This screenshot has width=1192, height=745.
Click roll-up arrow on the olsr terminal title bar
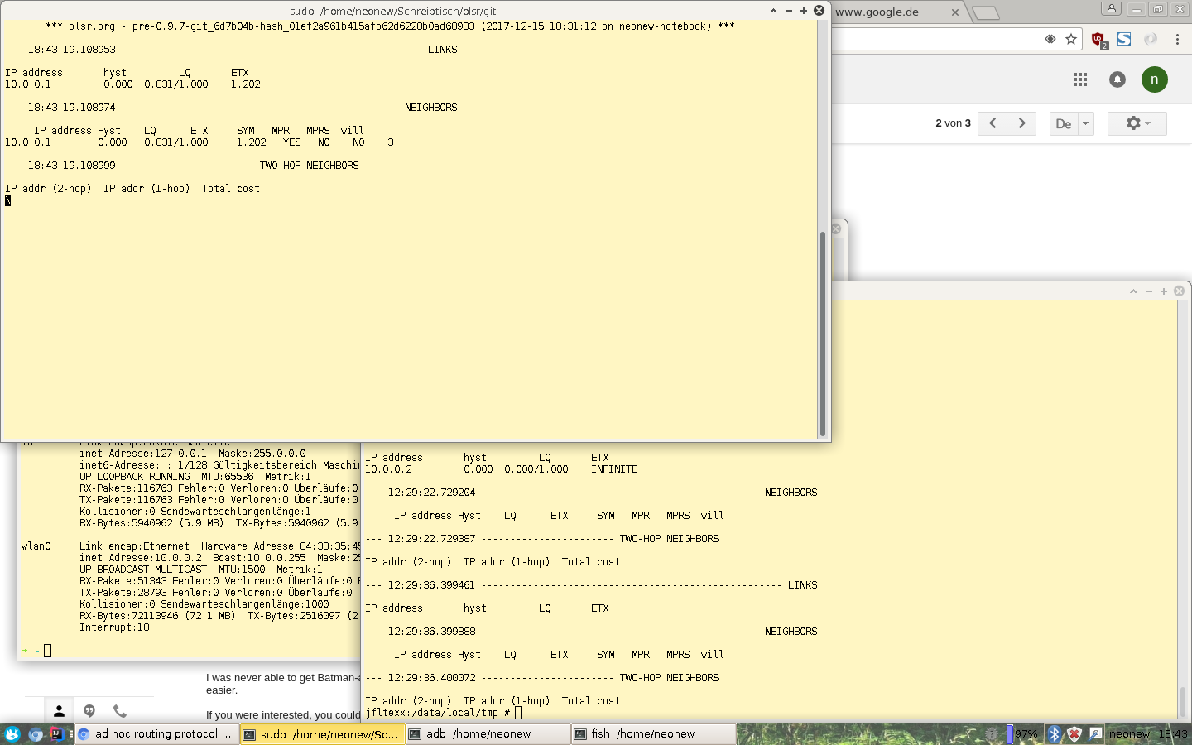pos(773,11)
